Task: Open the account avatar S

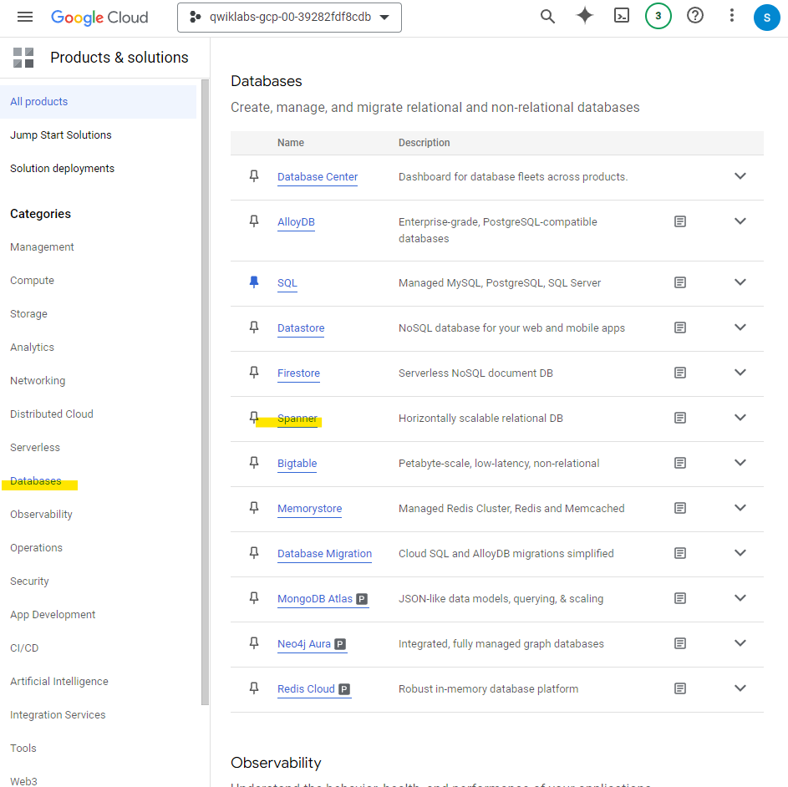Action: [x=766, y=18]
